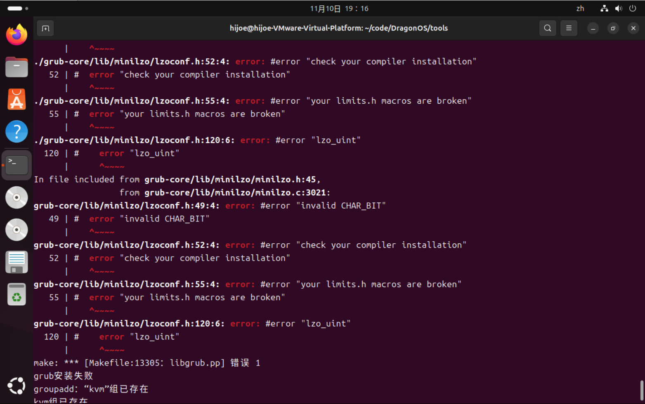
Task: Open the Files manager in dock
Action: (x=17, y=67)
